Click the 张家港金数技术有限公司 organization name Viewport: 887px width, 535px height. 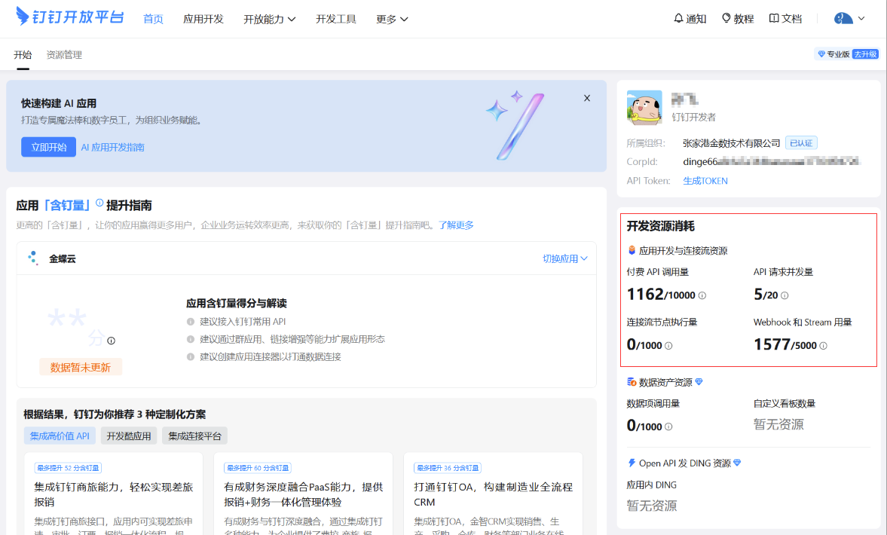pos(732,143)
